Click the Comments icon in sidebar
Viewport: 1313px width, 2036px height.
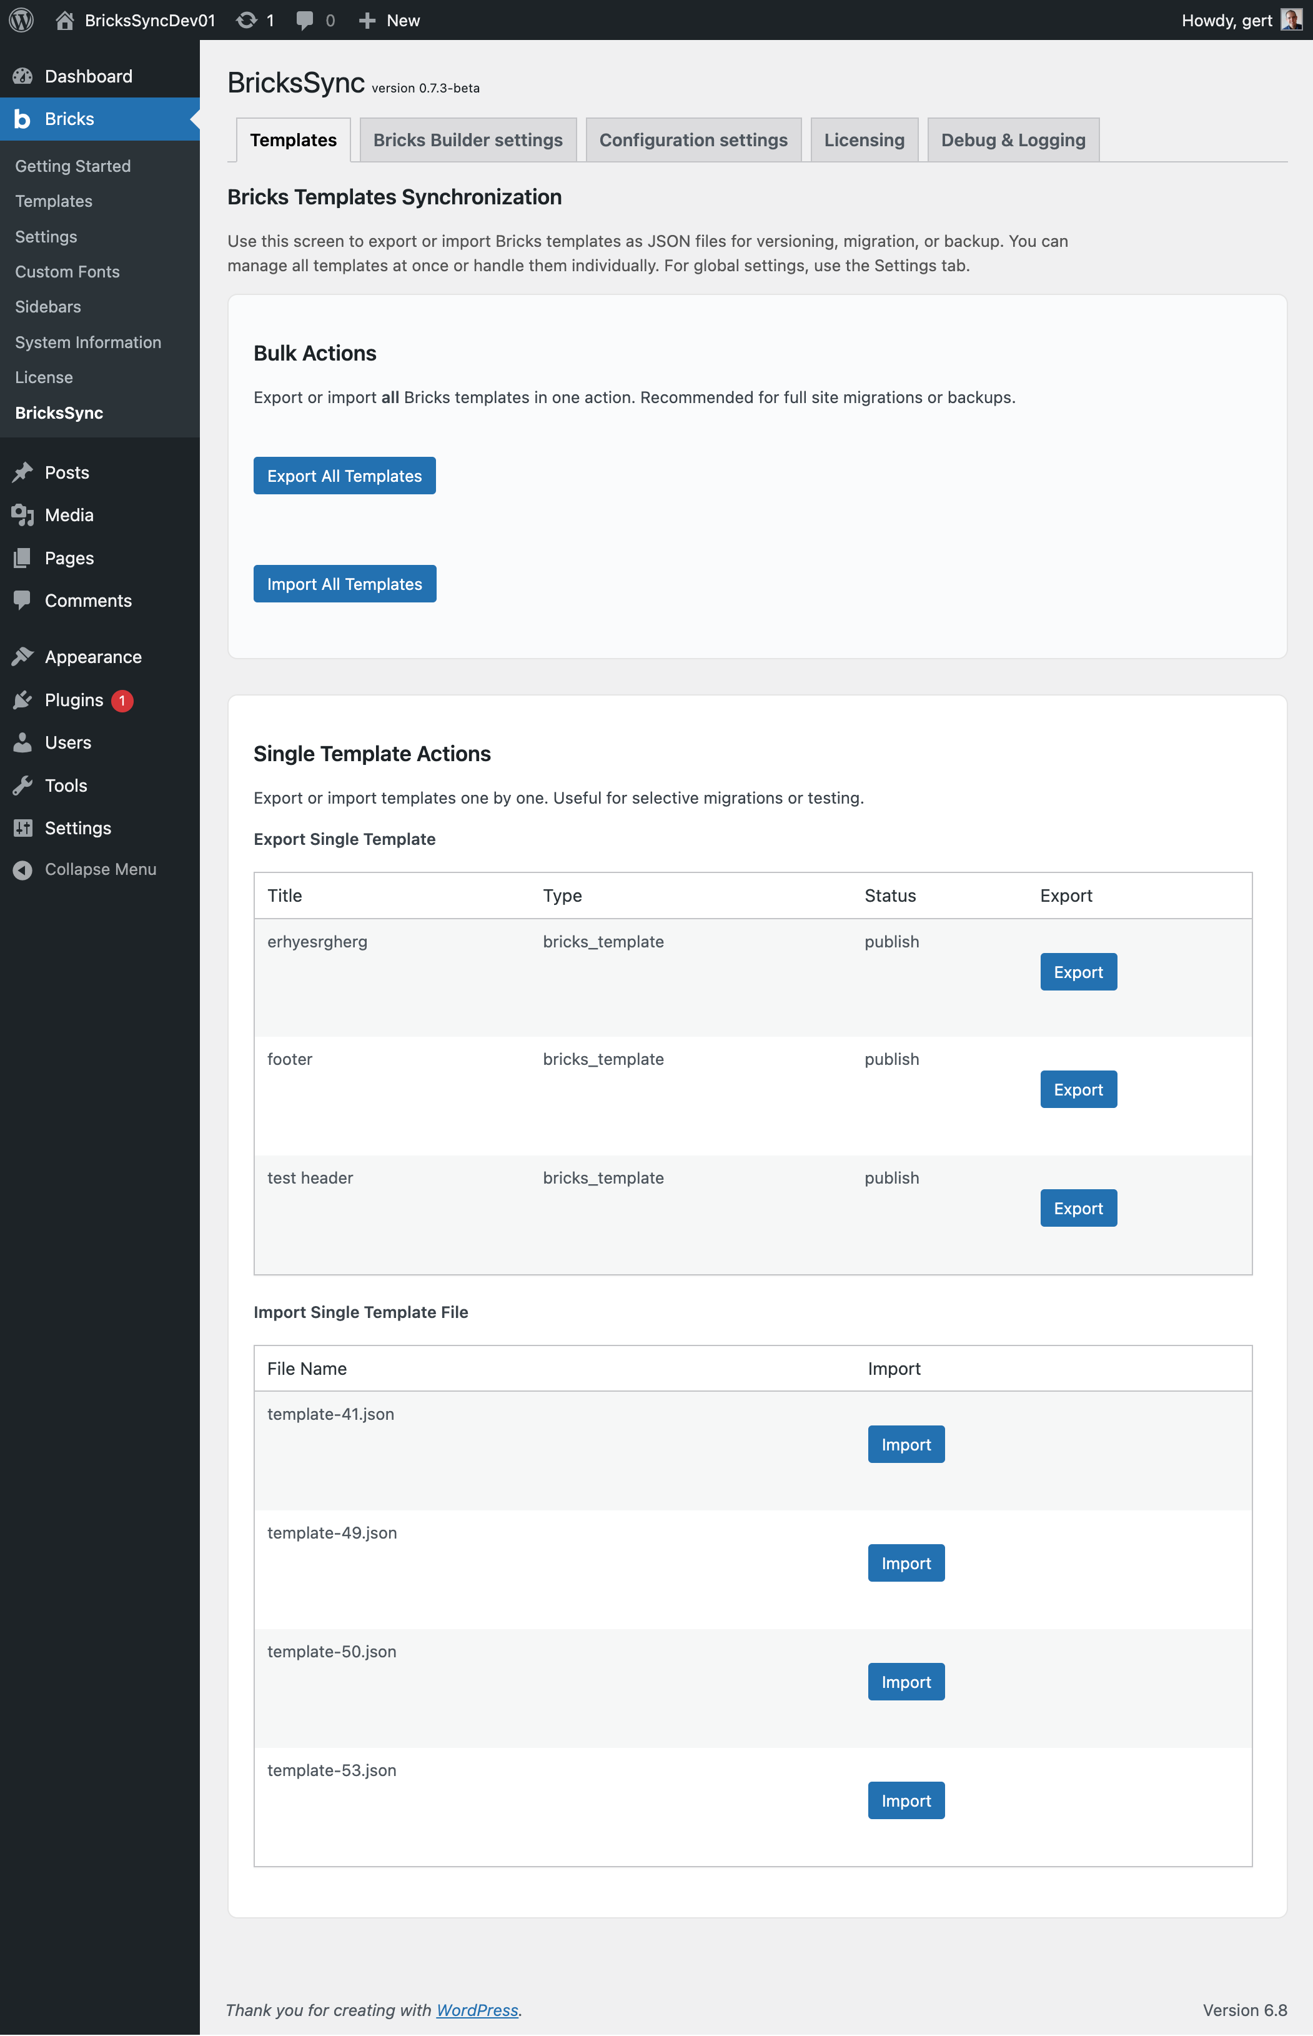tap(22, 601)
